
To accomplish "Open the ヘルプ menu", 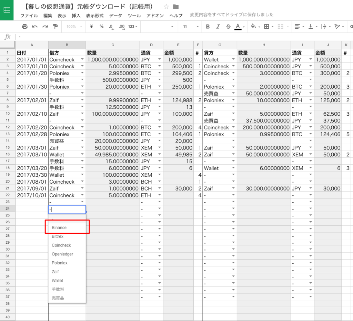I will pyautogui.click(x=176, y=16).
